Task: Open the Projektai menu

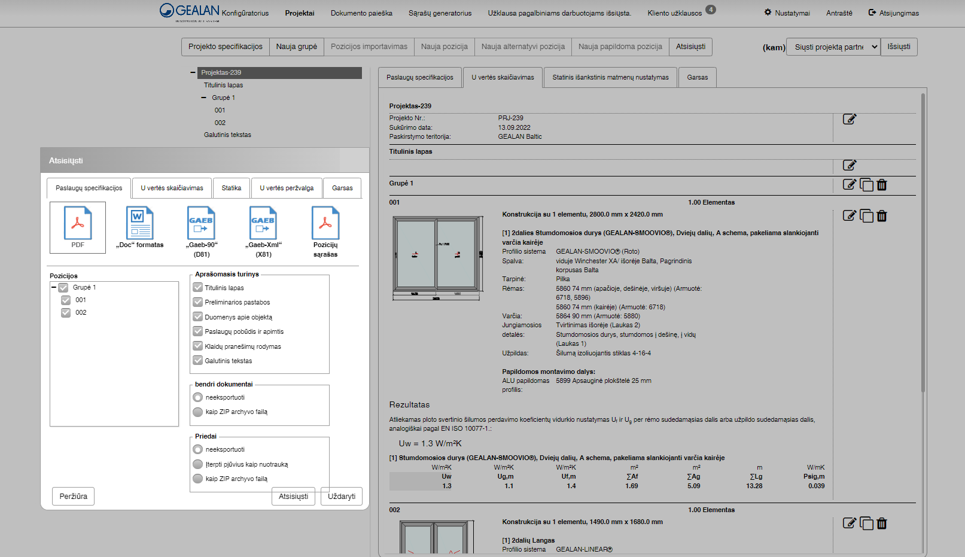Action: (300, 13)
